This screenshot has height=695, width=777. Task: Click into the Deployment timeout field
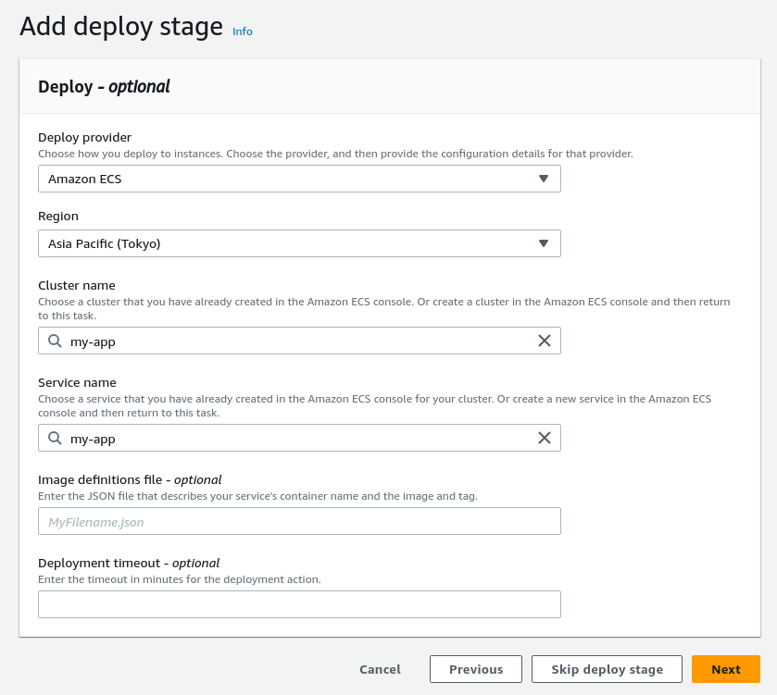coord(299,604)
